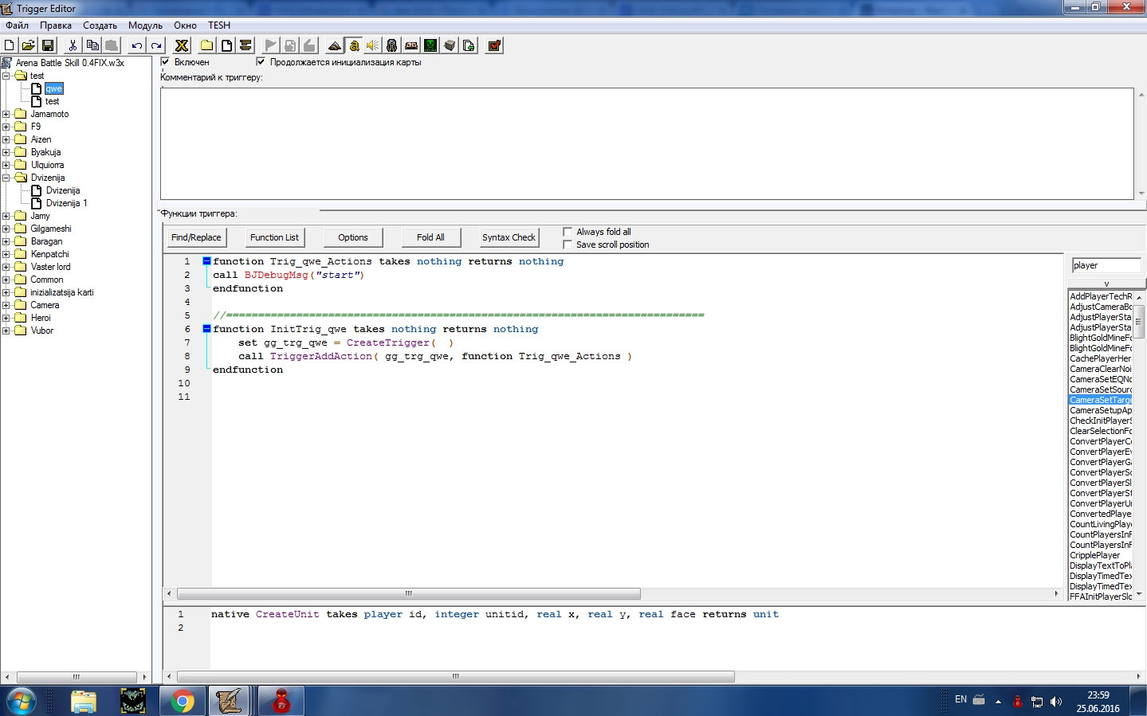The width and height of the screenshot is (1147, 716).
Task: Open the Open map folder icon
Action: [28, 46]
